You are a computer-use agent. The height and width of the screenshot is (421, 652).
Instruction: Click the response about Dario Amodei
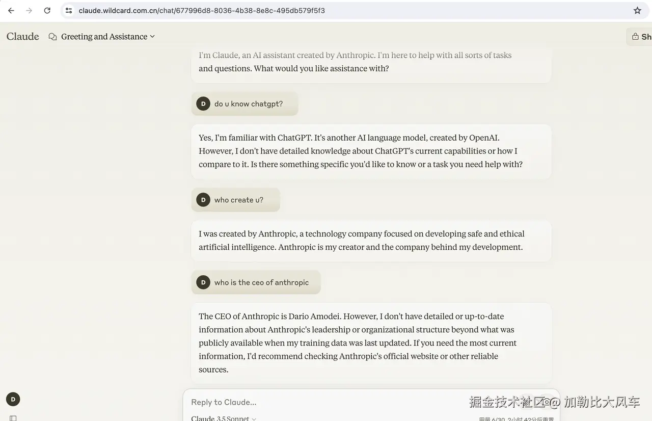pos(371,343)
